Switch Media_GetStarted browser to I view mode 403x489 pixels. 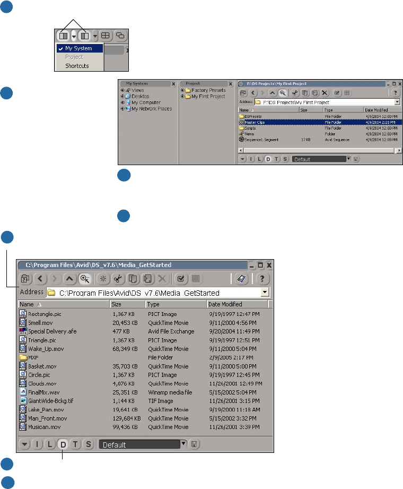click(37, 444)
